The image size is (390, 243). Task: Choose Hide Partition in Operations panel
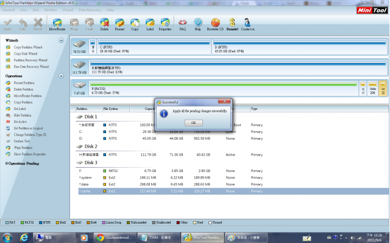coord(23,115)
